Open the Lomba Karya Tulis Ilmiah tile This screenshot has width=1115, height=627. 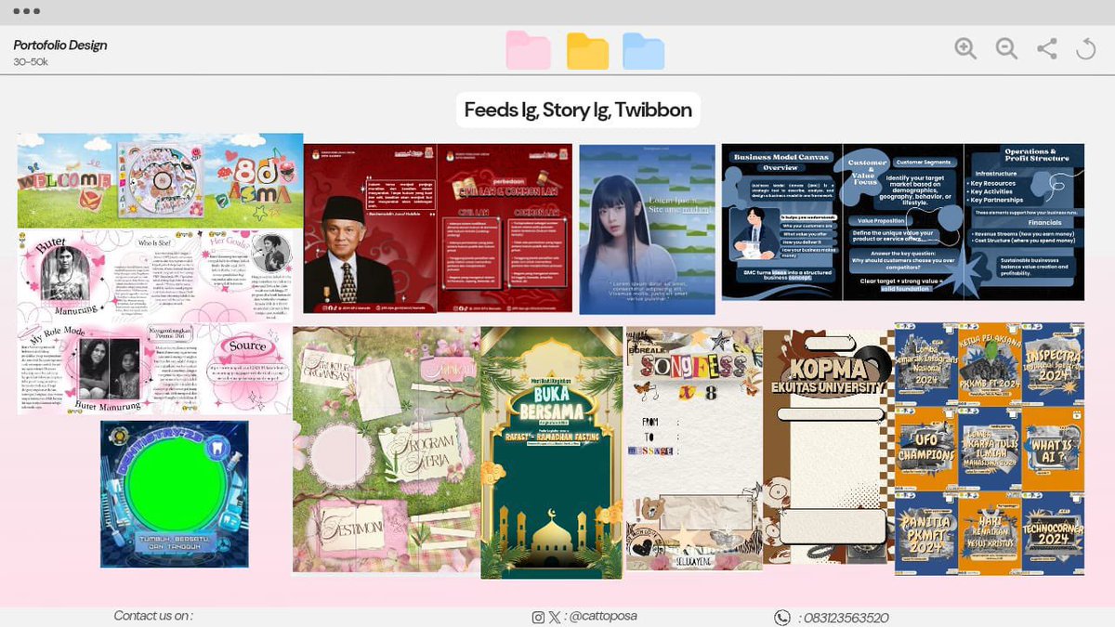(x=990, y=449)
